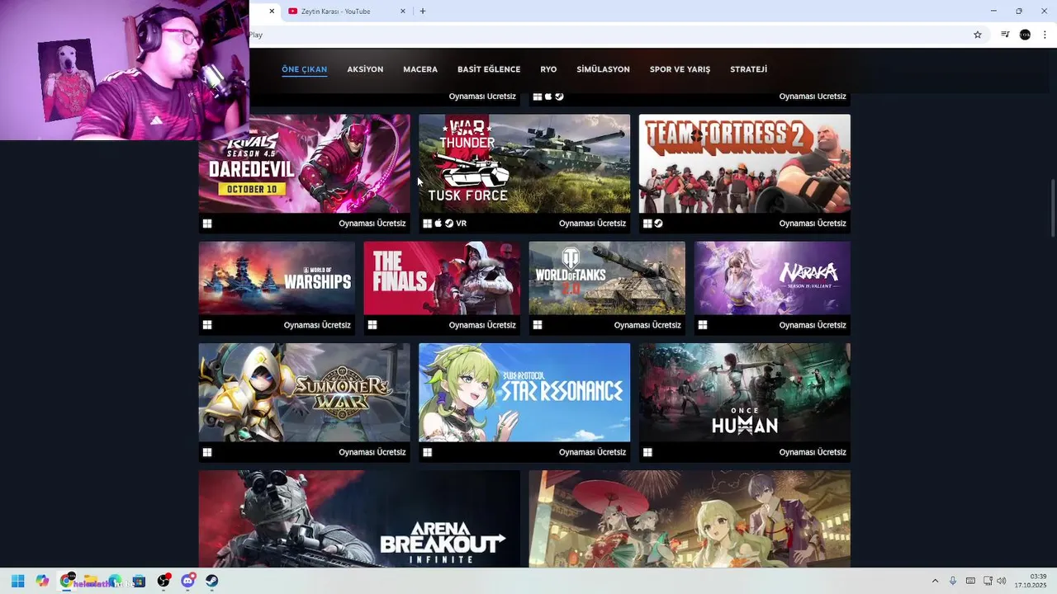1057x594 pixels.
Task: Click the SteamOS icon under Team Fortress 2
Action: [x=658, y=224]
